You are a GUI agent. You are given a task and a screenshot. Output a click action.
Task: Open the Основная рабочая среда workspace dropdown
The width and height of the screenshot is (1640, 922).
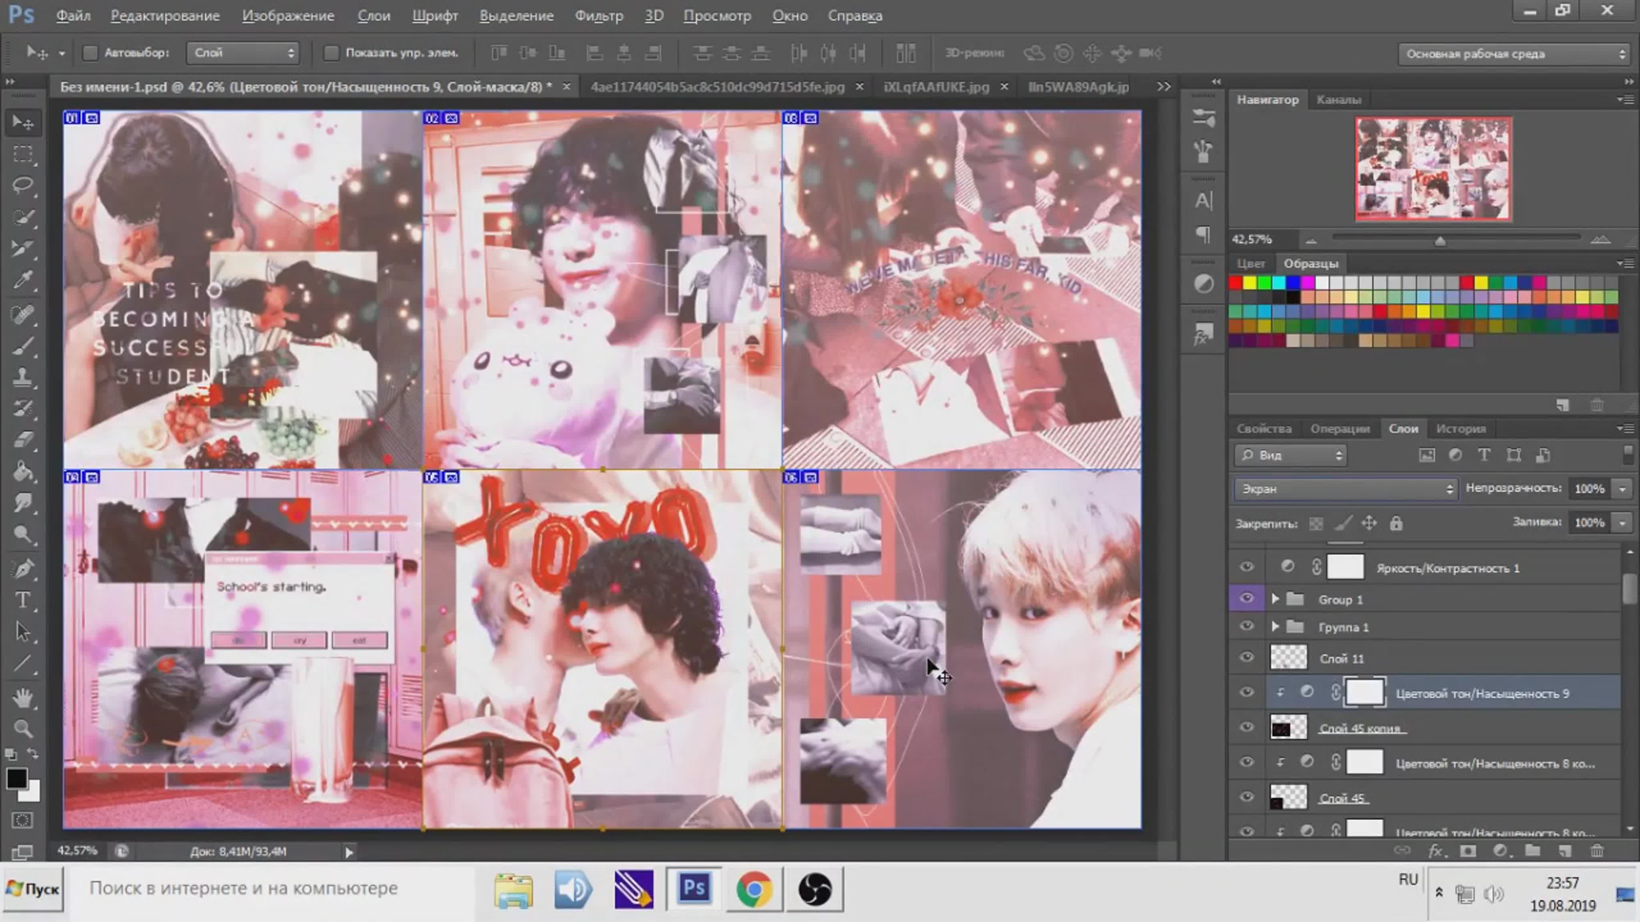click(x=1513, y=54)
